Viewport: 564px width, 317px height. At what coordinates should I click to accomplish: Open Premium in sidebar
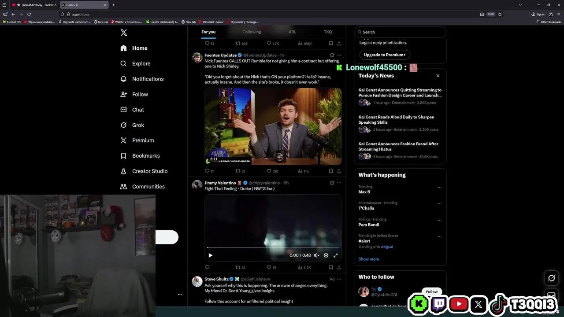coord(137,140)
